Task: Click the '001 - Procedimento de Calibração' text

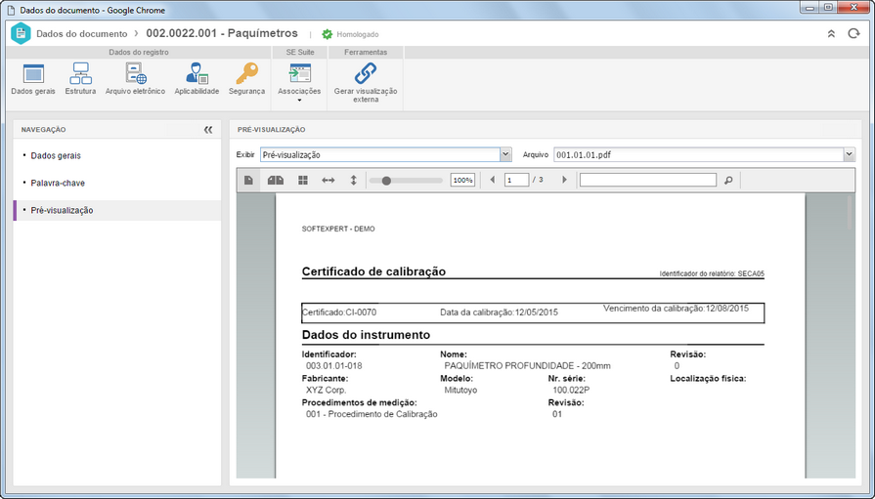Action: pos(372,414)
